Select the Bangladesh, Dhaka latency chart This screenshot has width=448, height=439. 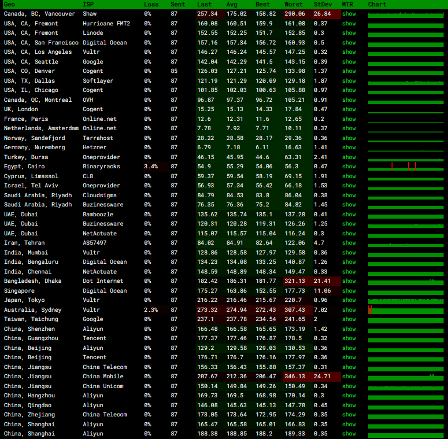(406, 282)
